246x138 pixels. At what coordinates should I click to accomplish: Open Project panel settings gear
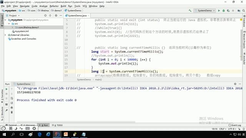click(x=56, y=15)
